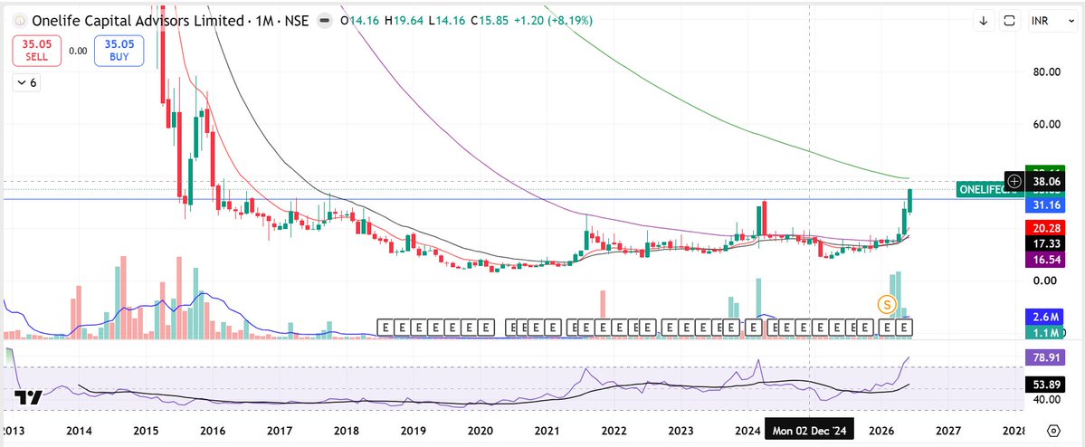Click the 0.00 spread between SELL and BUY
The image size is (1085, 447).
(x=78, y=52)
